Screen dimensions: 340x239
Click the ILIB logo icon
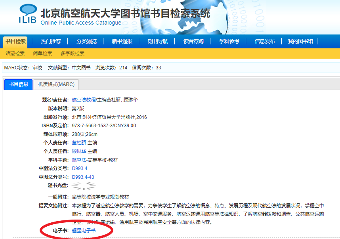click(28, 15)
